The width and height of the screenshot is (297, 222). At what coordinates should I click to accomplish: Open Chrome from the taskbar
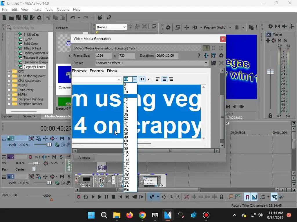point(142,215)
